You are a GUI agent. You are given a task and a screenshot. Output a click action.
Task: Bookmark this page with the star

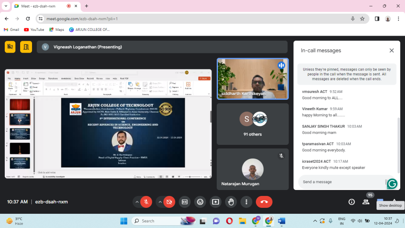tap(362, 19)
